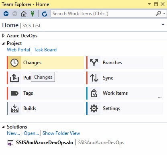Go to Team Explorer Home icon
This screenshot has width=167, height=155.
24,14
